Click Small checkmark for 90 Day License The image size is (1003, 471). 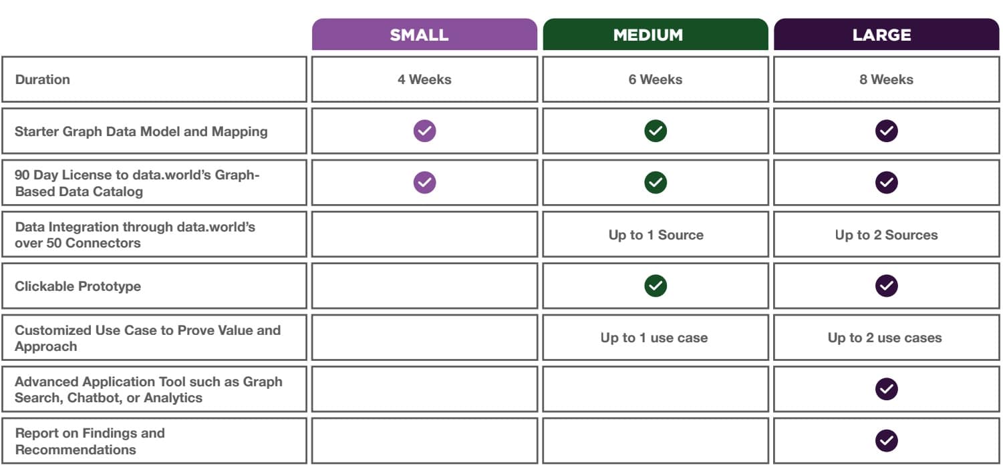[424, 182]
